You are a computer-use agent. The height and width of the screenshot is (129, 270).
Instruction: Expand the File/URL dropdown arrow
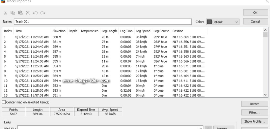pyautogui.click(x=200, y=128)
